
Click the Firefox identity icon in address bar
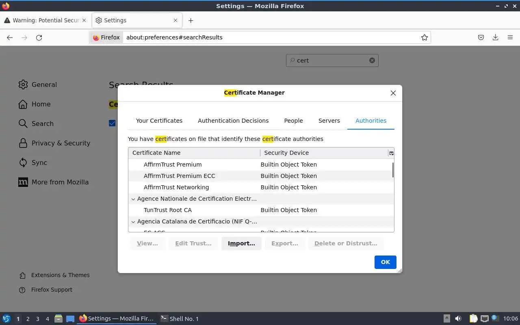click(106, 37)
